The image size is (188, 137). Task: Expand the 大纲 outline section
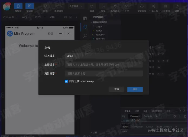point(94,133)
